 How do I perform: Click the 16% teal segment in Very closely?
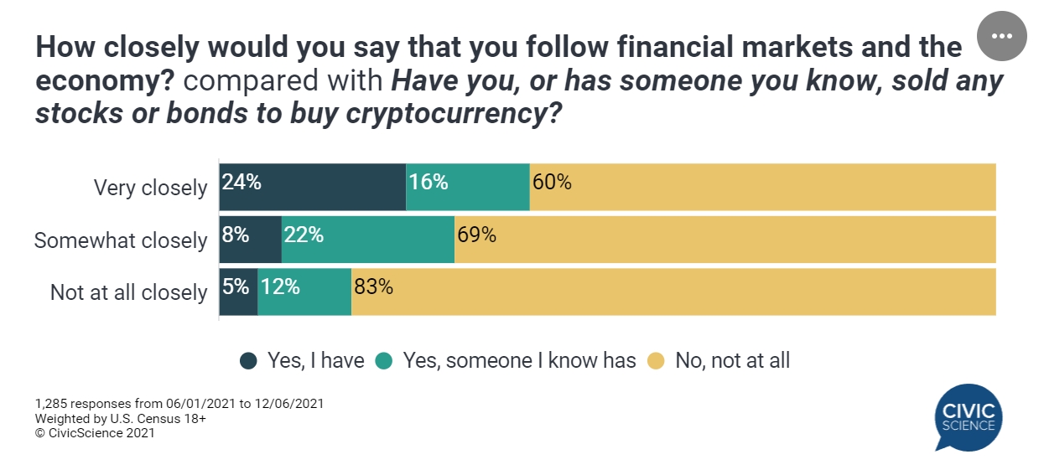(x=468, y=187)
